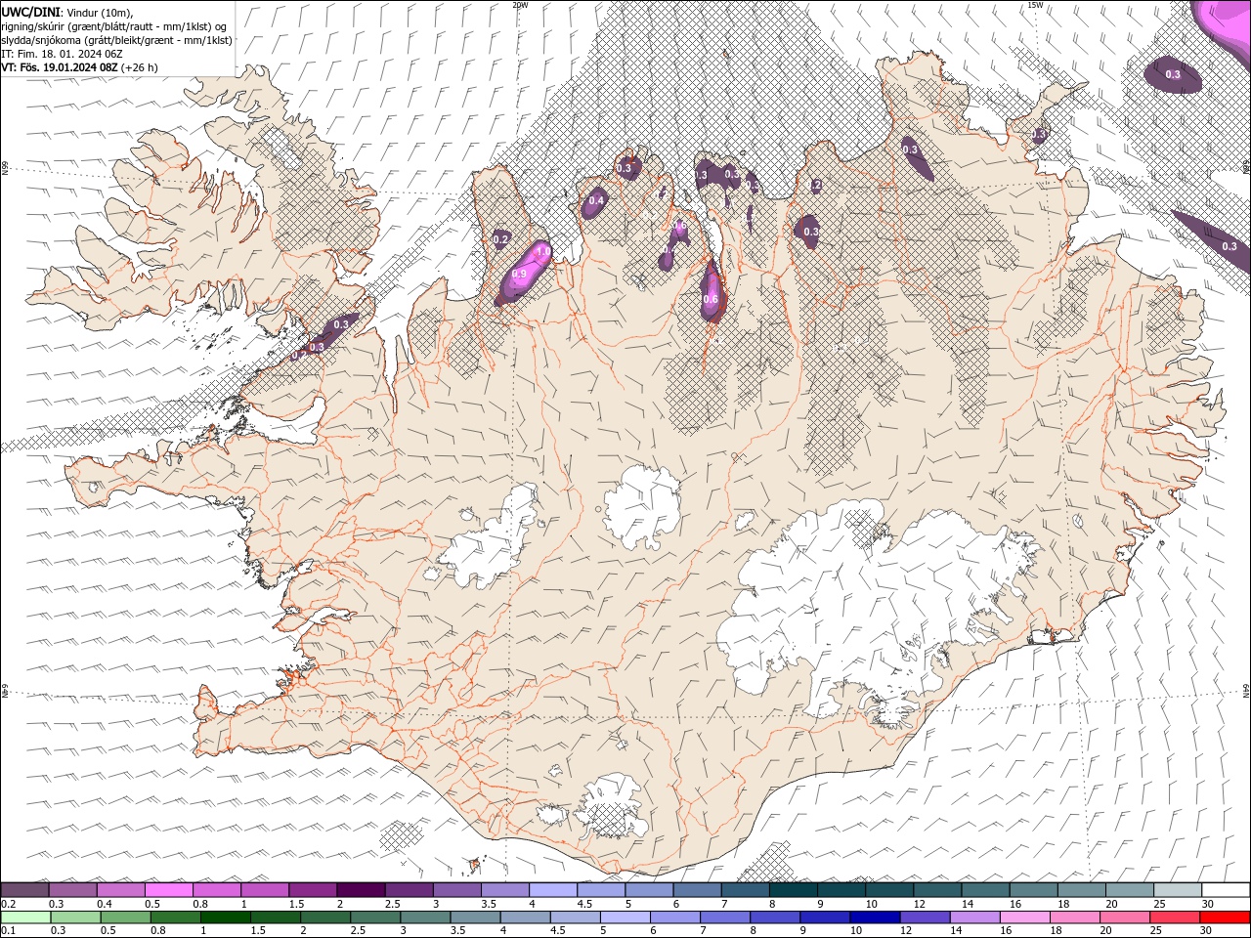The image size is (1251, 938).
Task: Pick the darkest green 1 swatch, lower scale
Action: pos(226,917)
